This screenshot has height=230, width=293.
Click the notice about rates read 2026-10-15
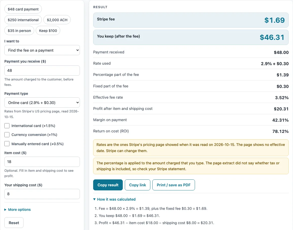(x=191, y=148)
